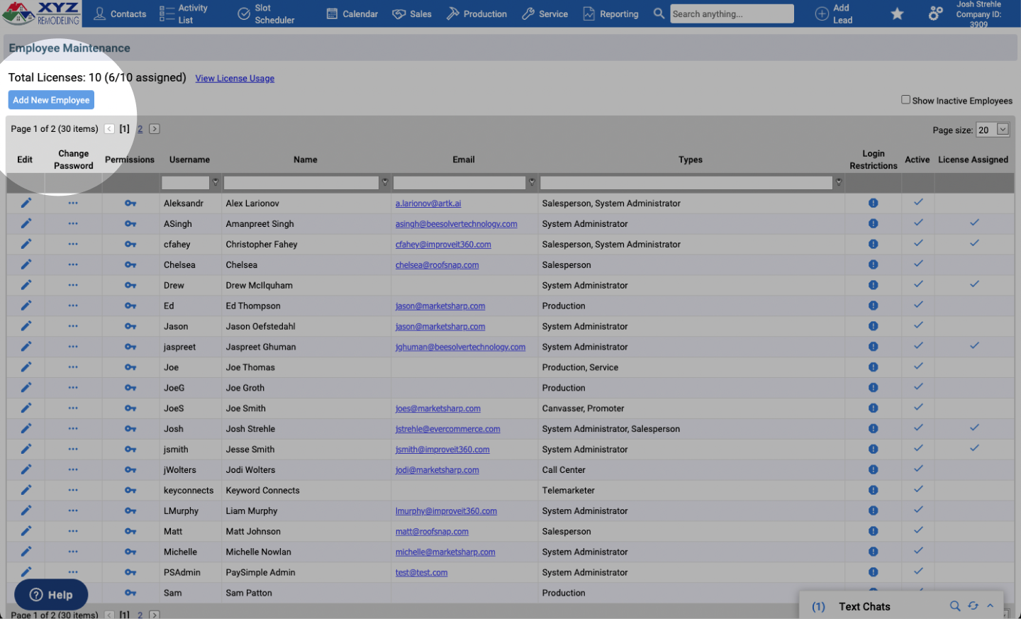
Task: Refresh the Text Chats panel
Action: [973, 606]
